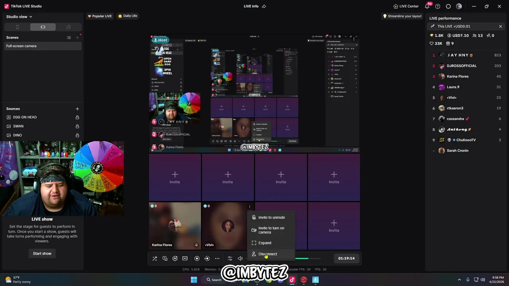Open the effects magic wand tool
Viewport: 509px width, 286px height.
[155, 259]
